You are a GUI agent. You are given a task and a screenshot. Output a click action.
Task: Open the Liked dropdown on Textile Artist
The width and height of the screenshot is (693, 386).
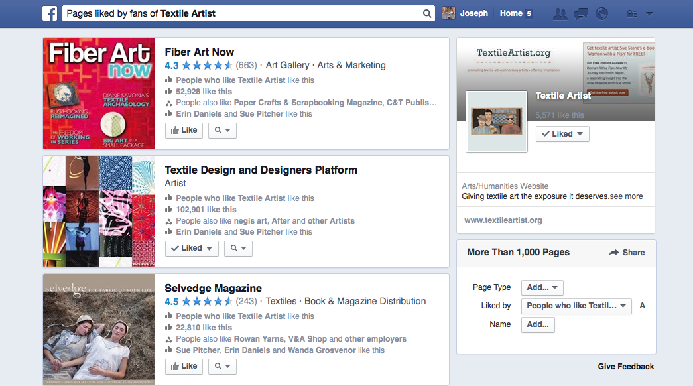562,134
